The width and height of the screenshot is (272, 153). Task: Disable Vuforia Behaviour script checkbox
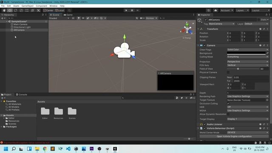tap(205, 128)
